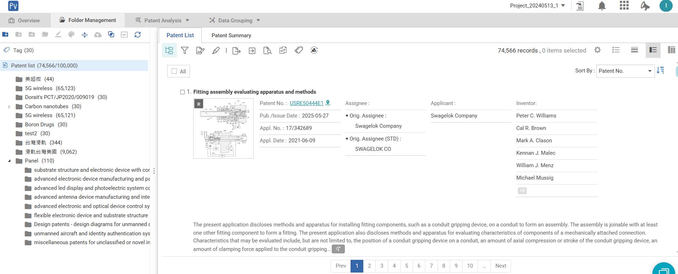Refresh the folder list
678x274 pixels.
[x=137, y=34]
